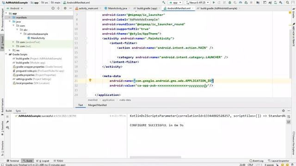Screen dimensions: 296x166
Task: Click the scroll-to-end icon in the build output
Action: coord(289,122)
